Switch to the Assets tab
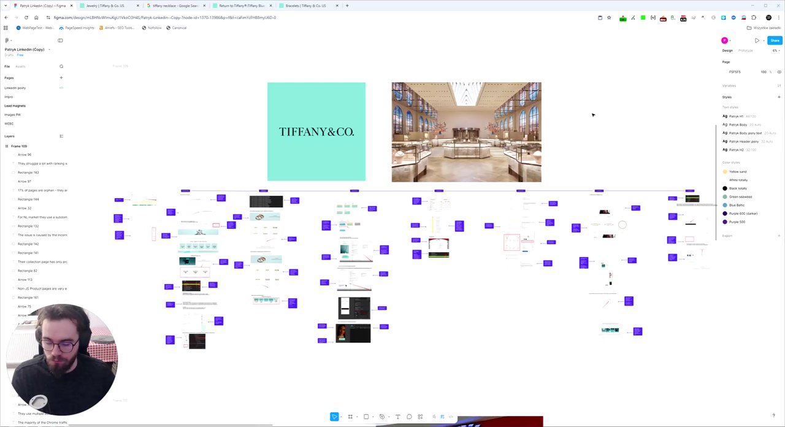 point(20,66)
